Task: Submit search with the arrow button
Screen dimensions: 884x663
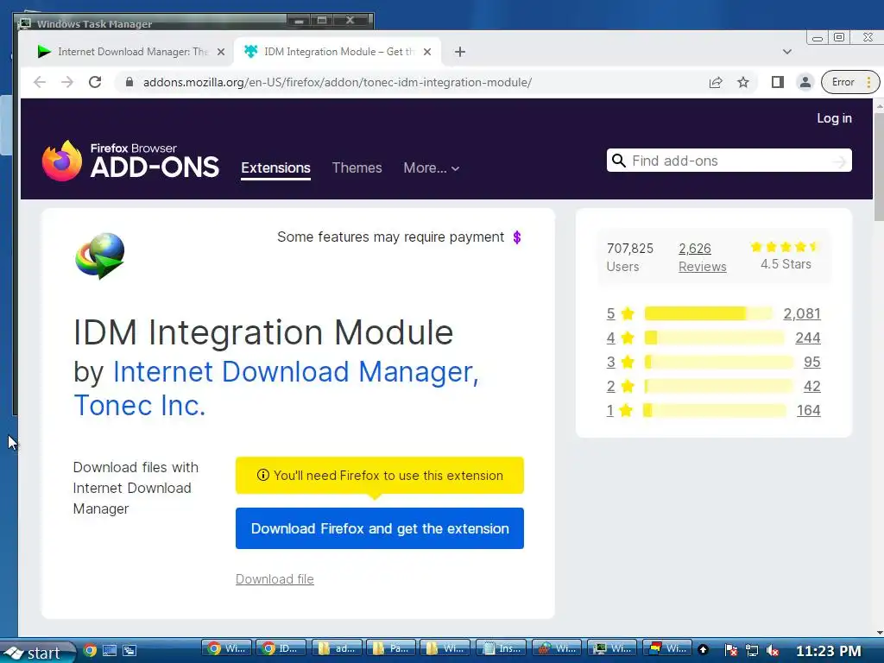Action: (839, 161)
